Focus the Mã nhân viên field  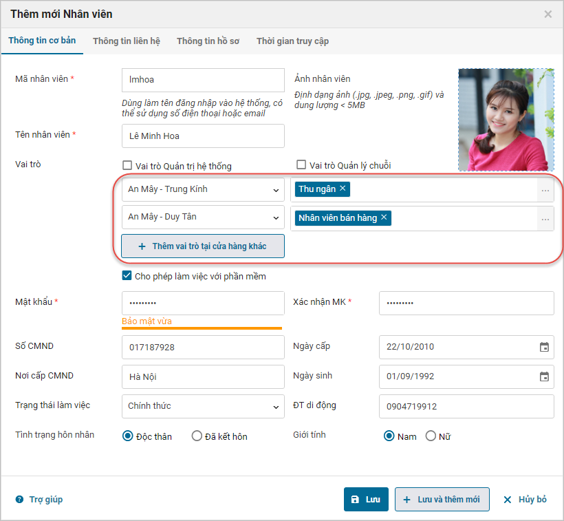click(x=203, y=80)
